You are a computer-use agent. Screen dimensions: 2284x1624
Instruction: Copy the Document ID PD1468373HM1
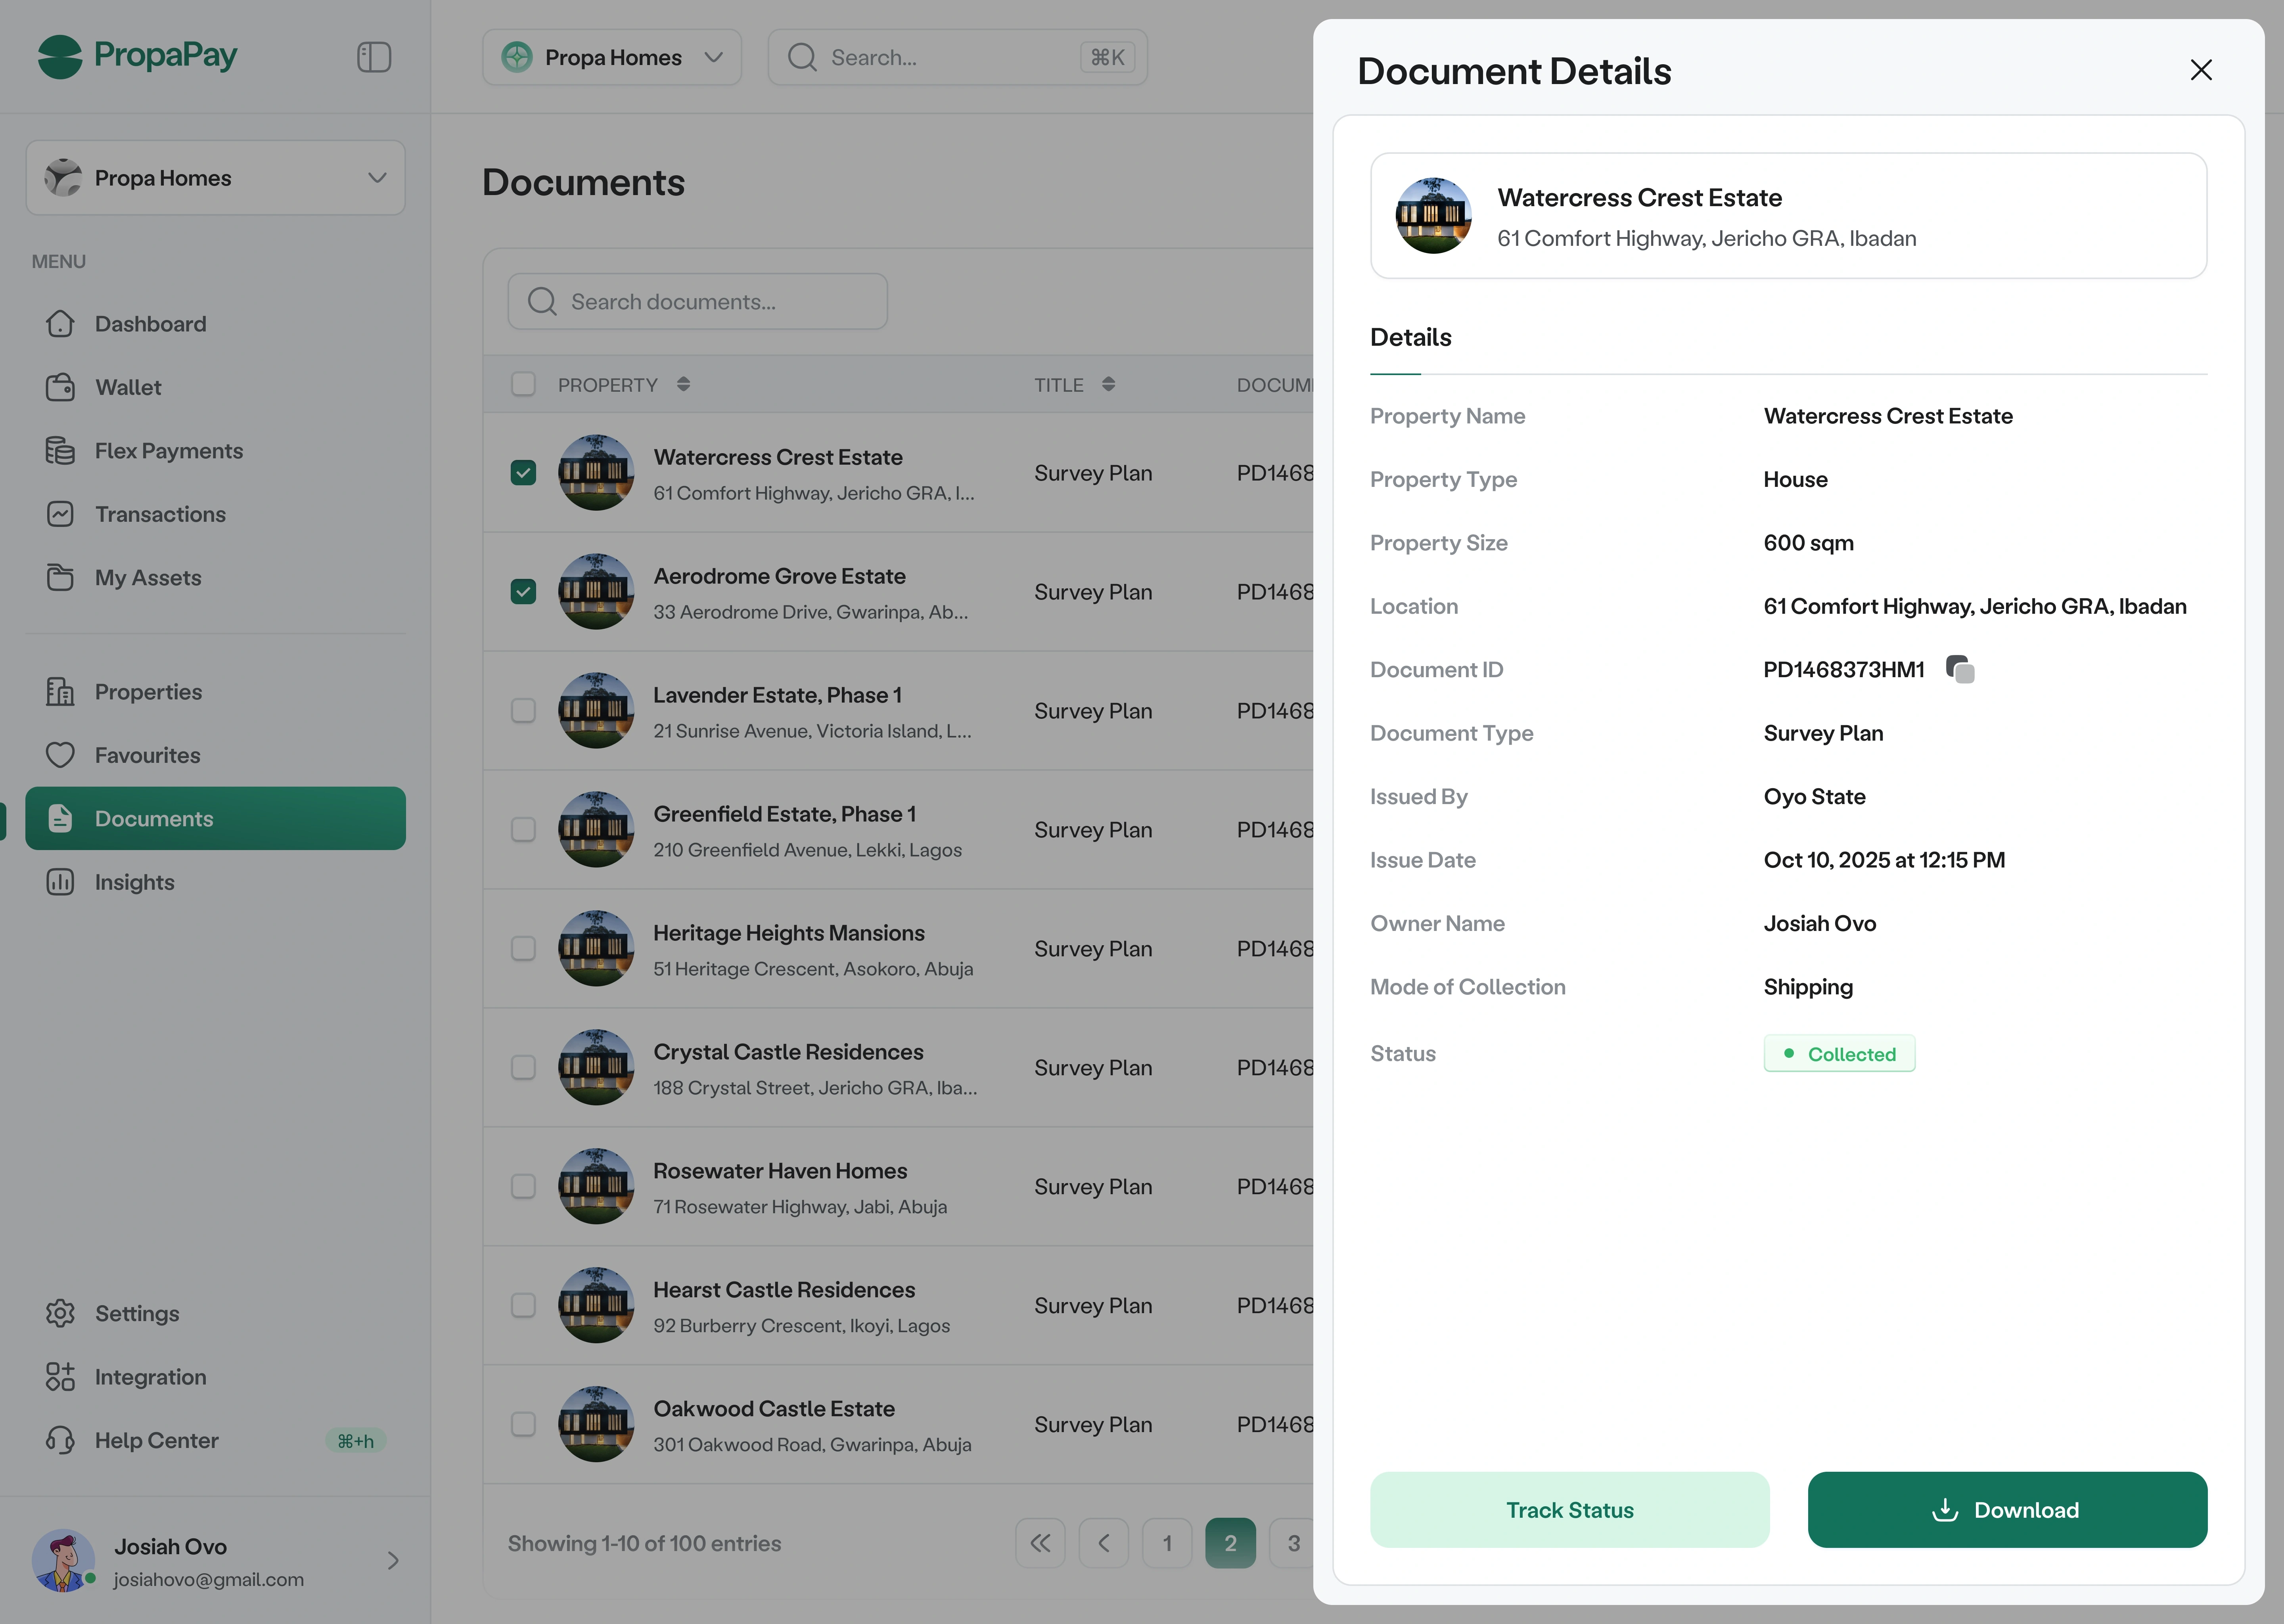point(1960,669)
